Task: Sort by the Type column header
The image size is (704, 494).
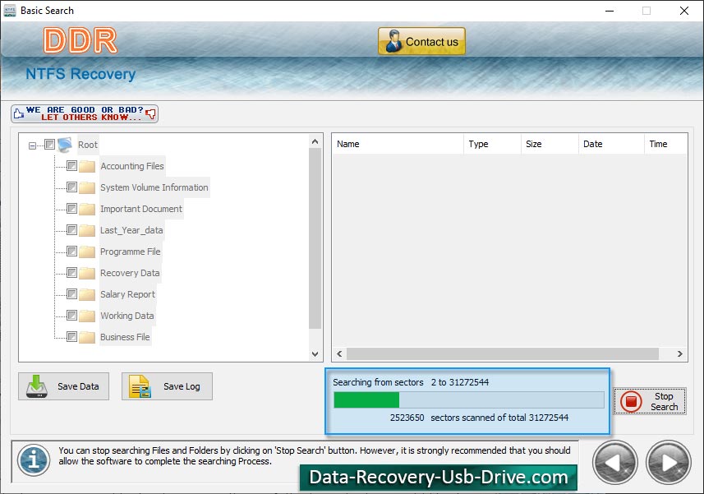Action: coord(493,144)
